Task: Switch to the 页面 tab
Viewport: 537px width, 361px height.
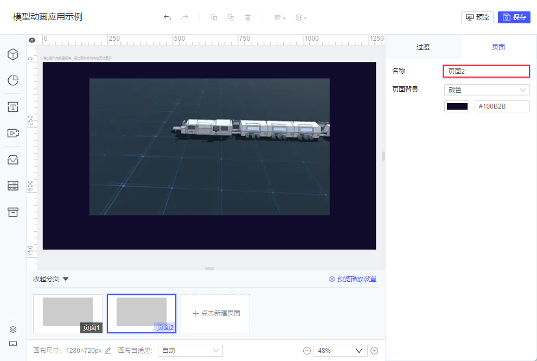Action: [x=498, y=47]
